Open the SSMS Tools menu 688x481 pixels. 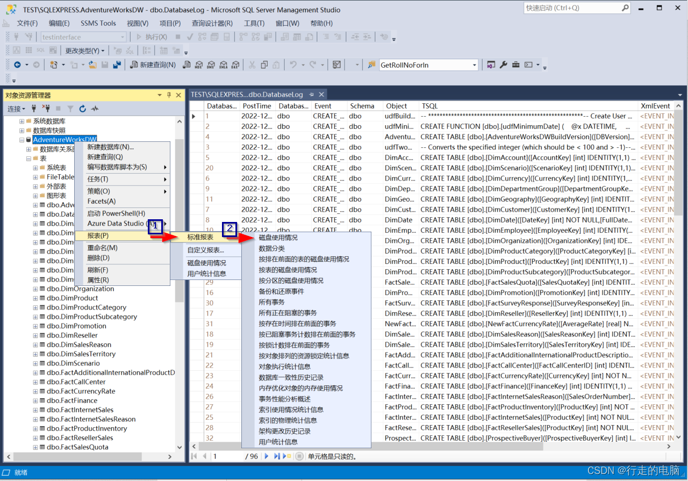click(98, 23)
